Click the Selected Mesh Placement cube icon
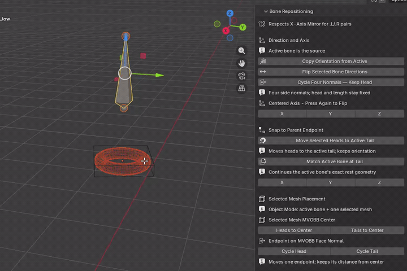Image resolution: width=407 pixels, height=271 pixels. 262,199
